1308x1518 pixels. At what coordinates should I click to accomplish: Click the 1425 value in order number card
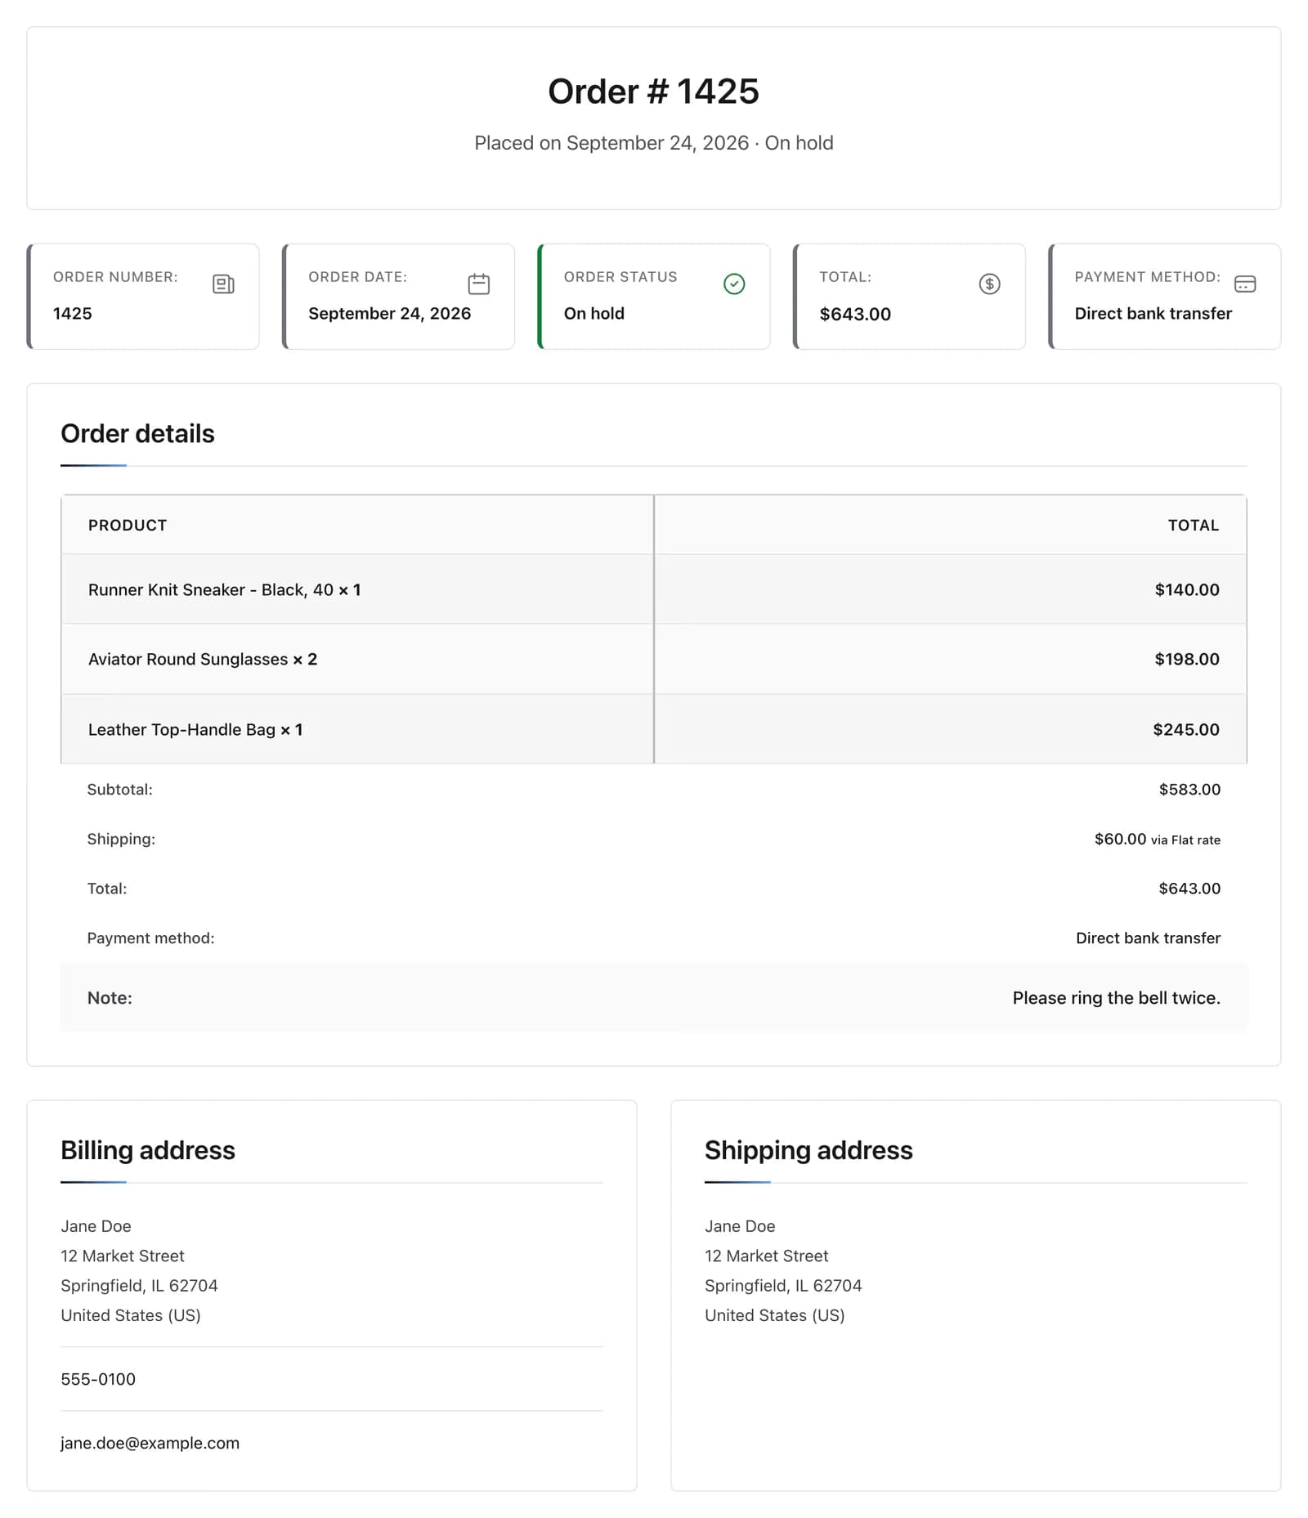tap(73, 313)
